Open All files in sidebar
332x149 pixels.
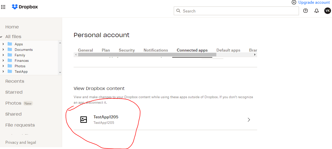13,37
